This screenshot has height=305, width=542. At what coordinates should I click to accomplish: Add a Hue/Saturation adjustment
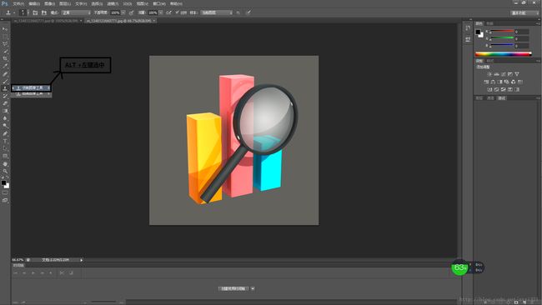click(486, 82)
